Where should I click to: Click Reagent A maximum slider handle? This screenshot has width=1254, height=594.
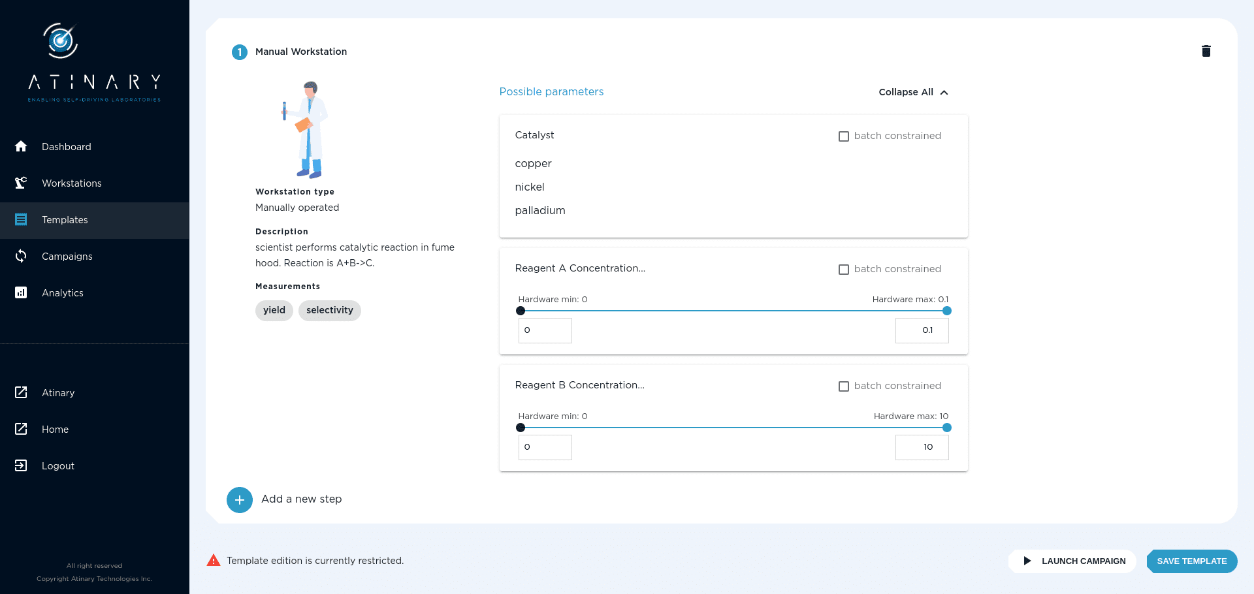[947, 311]
